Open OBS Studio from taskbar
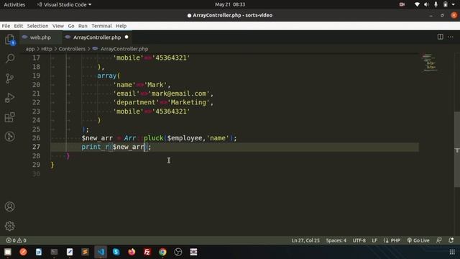 178,252
